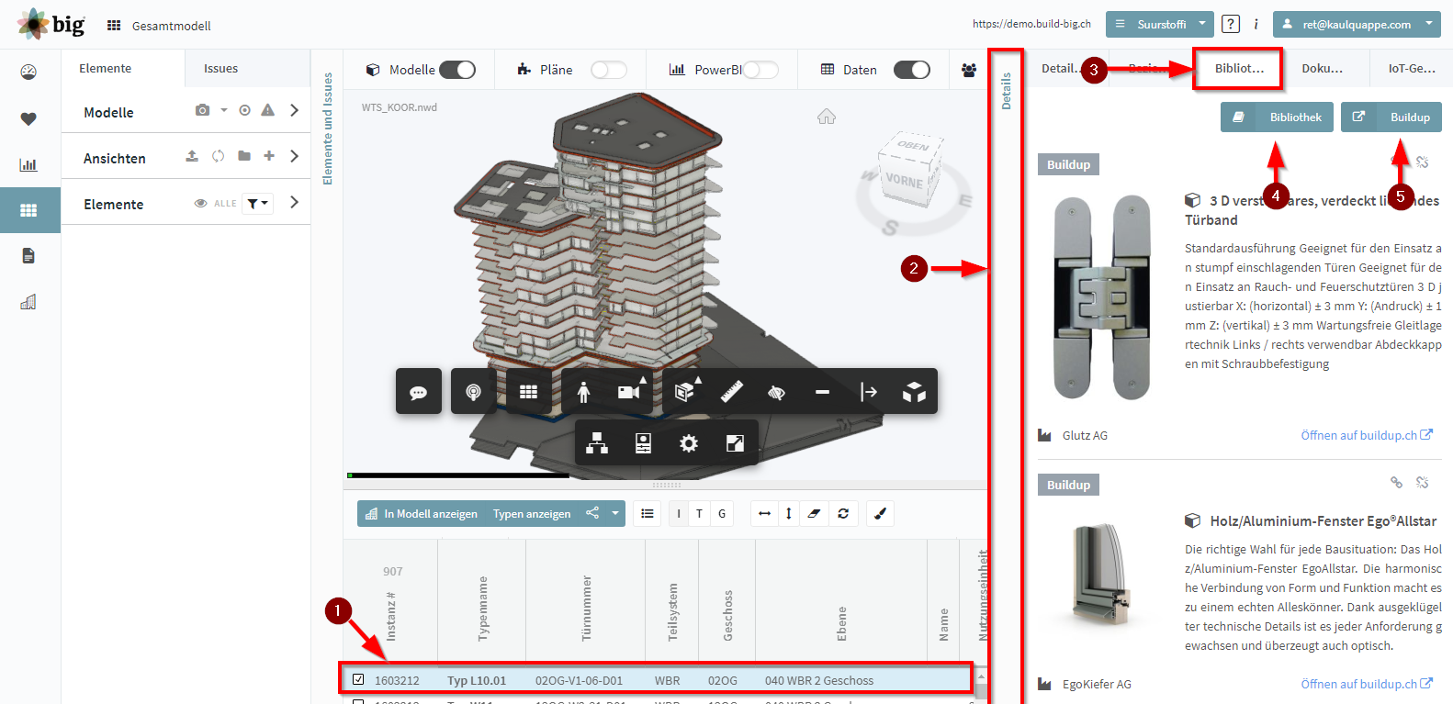Open the Bibliot... tab in details panel
The height and width of the screenshot is (704, 1453).
coord(1239,68)
